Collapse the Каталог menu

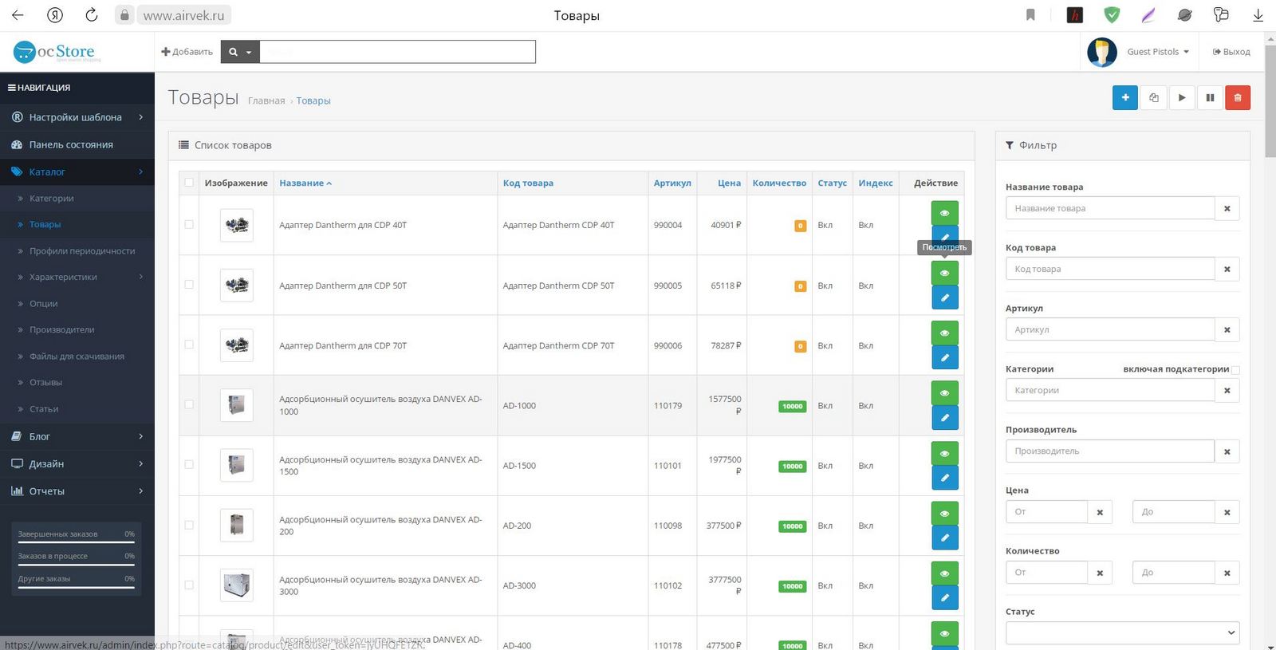point(77,171)
